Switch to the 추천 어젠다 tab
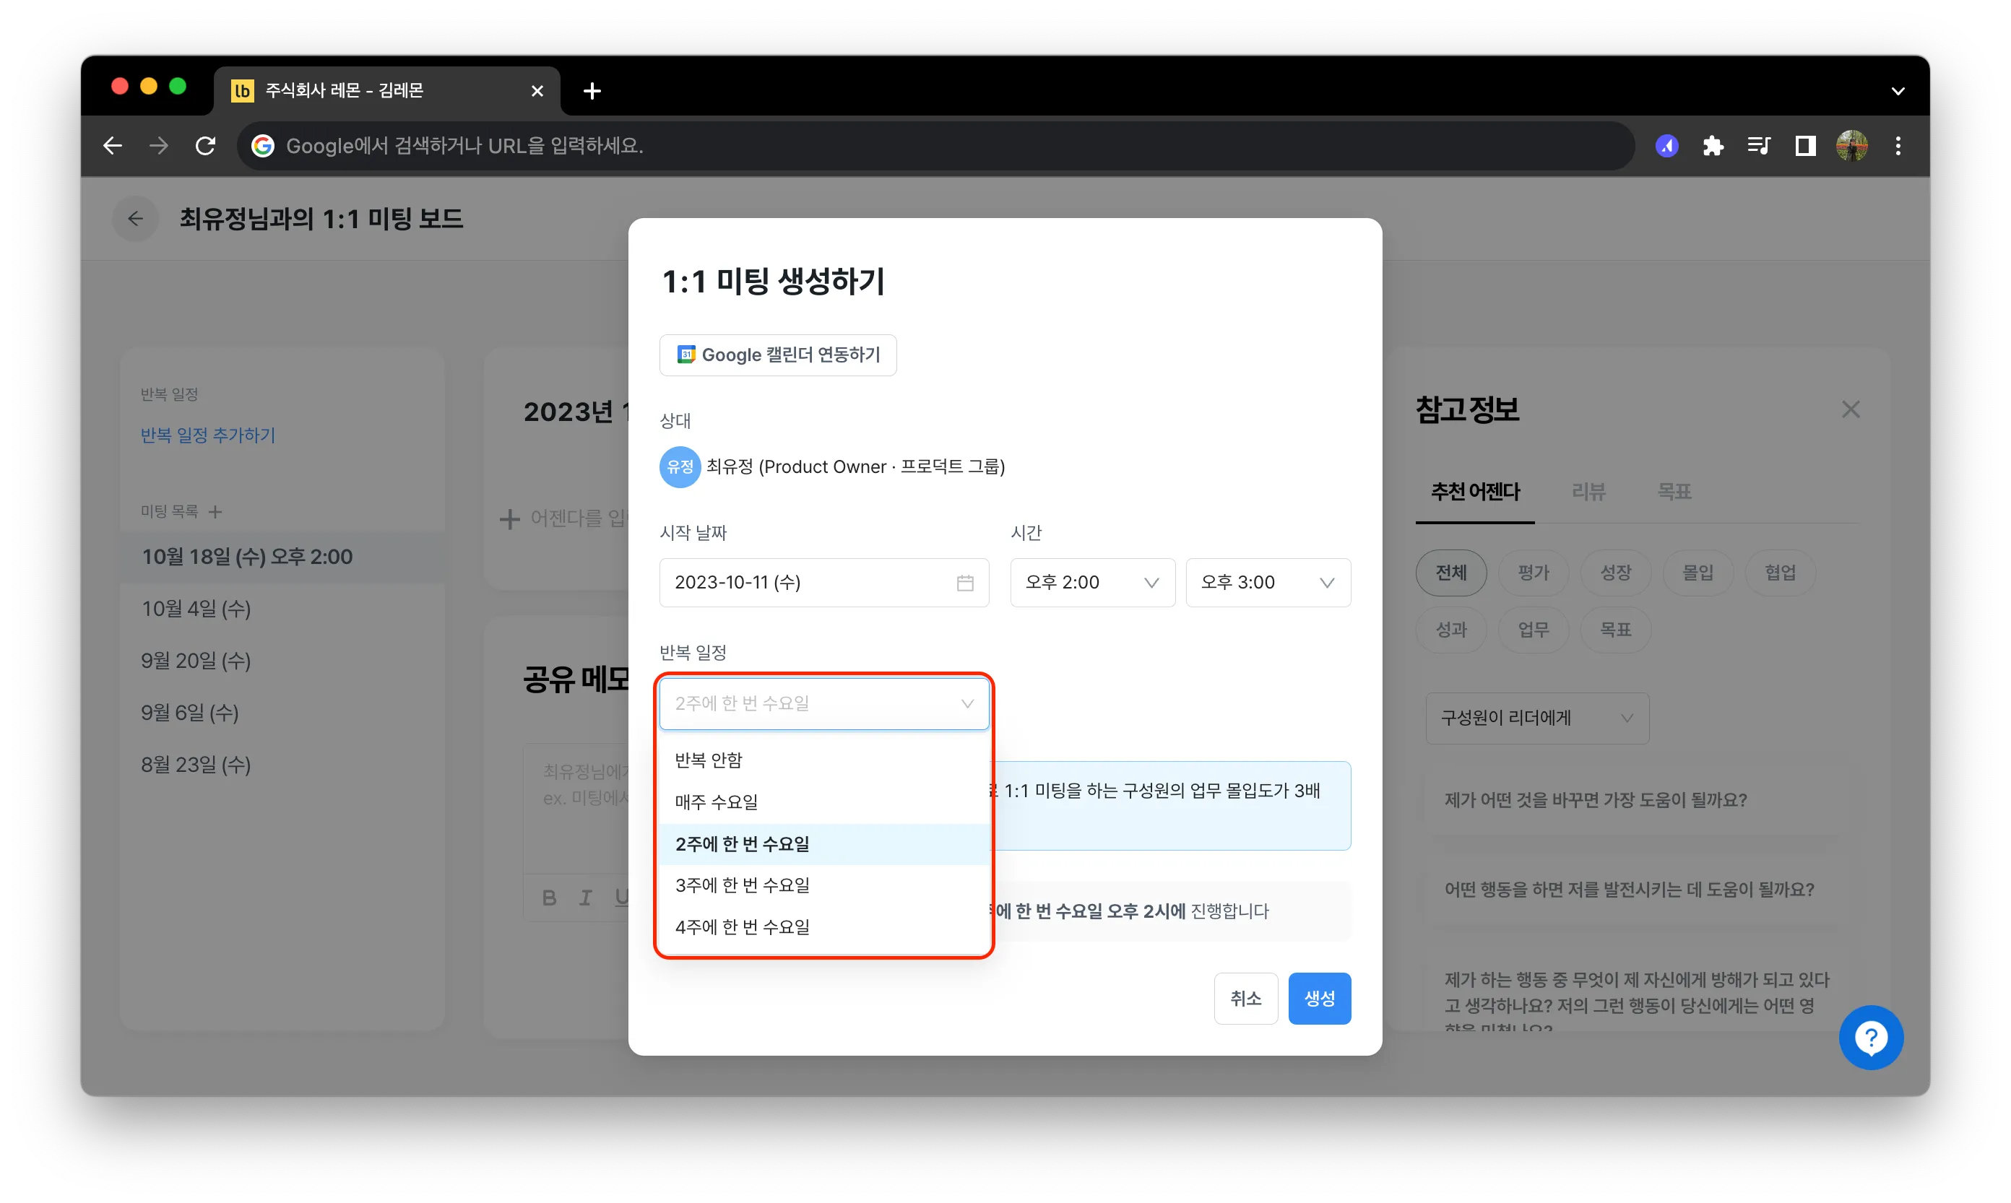The width and height of the screenshot is (2011, 1203). [x=1475, y=491]
